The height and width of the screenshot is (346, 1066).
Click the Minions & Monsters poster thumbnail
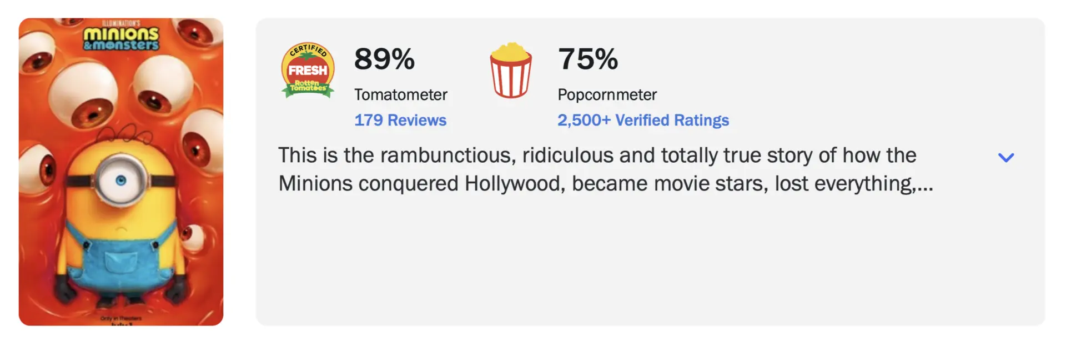coord(121,172)
